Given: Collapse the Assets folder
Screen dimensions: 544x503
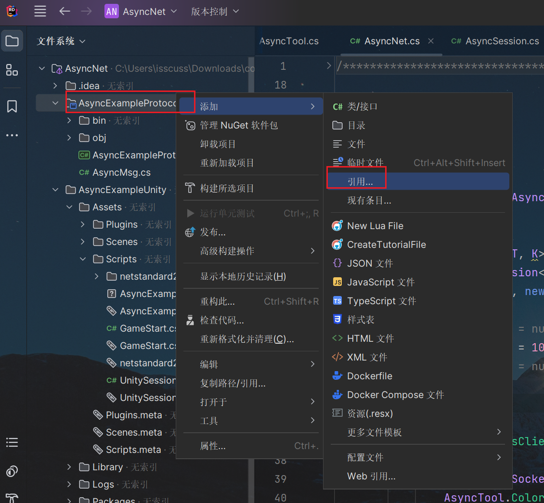Looking at the screenshot, I should [x=69, y=207].
